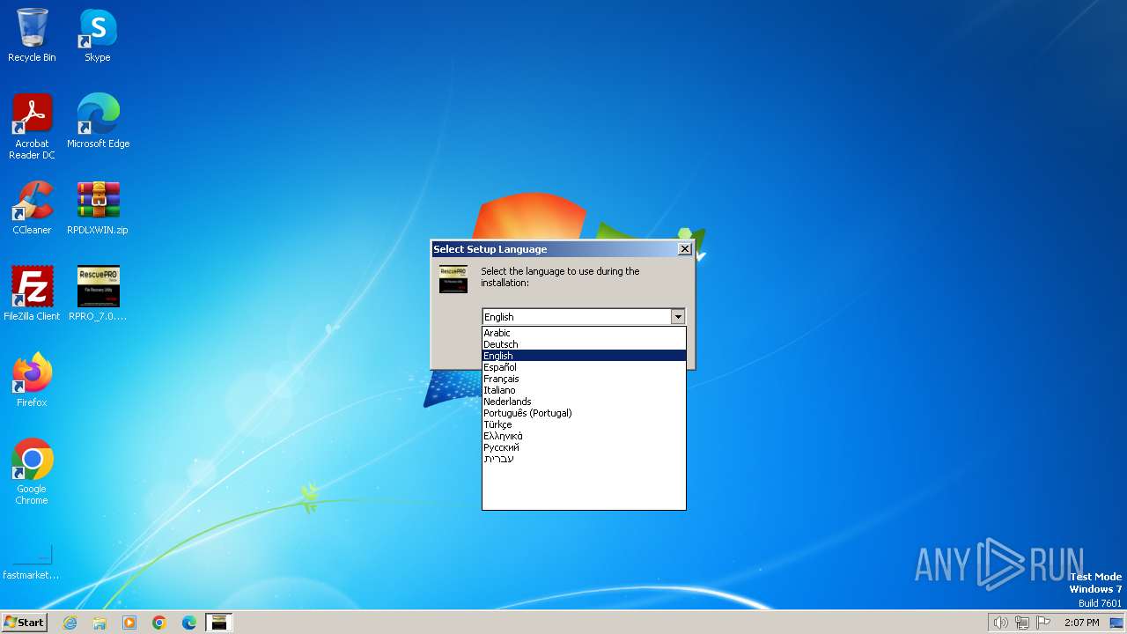Select the CCleaner desktop shortcut
This screenshot has width=1127, height=634.
click(32, 208)
